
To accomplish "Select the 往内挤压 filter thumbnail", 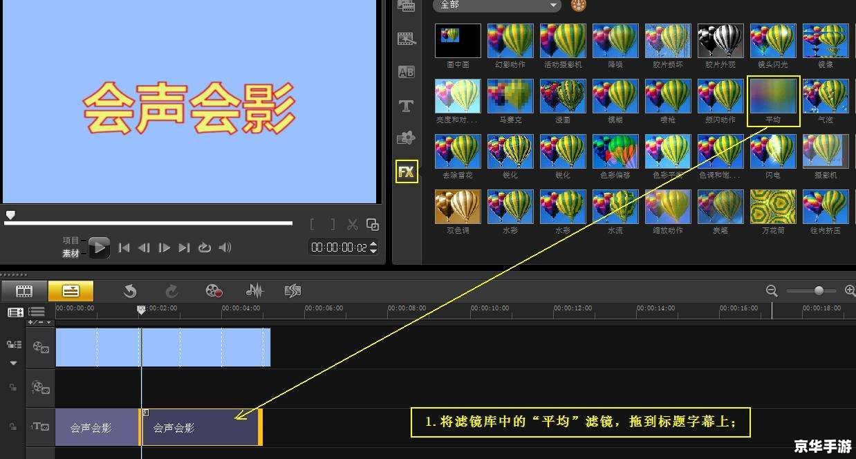I will coord(826,207).
